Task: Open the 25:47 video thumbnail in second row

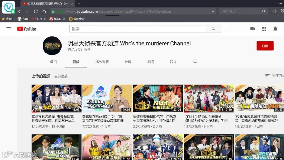Action: [x=56, y=147]
